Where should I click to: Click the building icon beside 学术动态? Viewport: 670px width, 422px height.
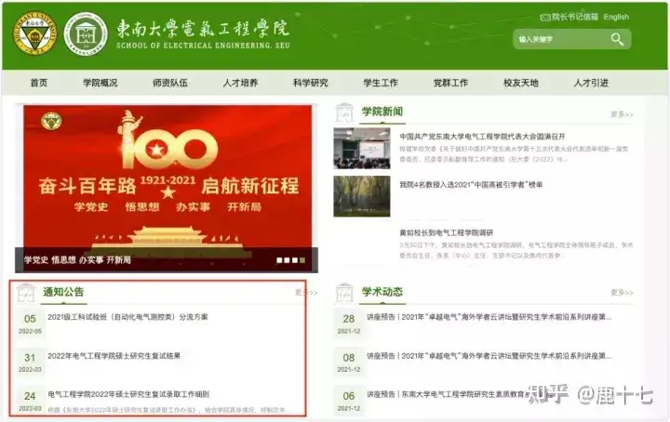tap(344, 293)
